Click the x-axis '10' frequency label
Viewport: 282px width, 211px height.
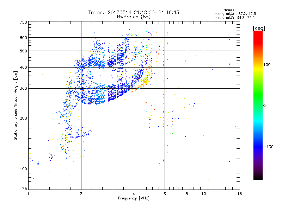coord(204,194)
